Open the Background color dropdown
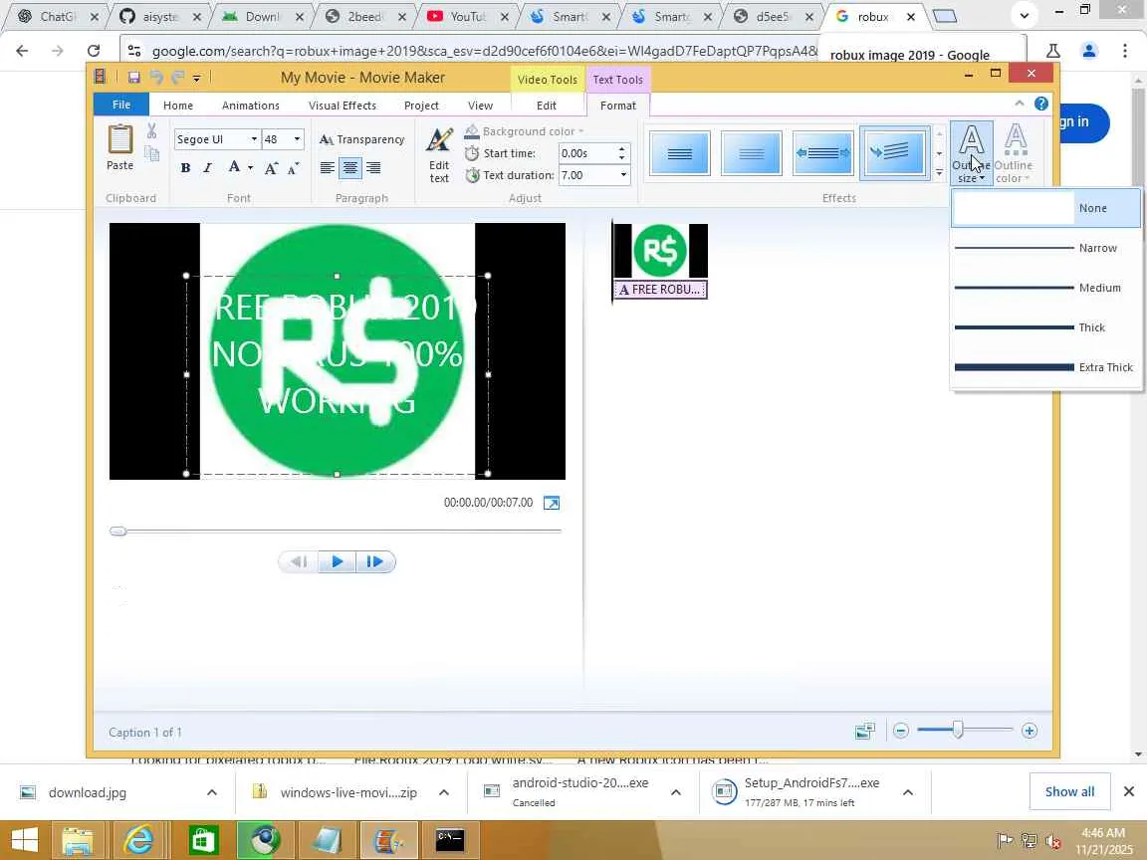Image resolution: width=1147 pixels, height=860 pixels. (526, 131)
